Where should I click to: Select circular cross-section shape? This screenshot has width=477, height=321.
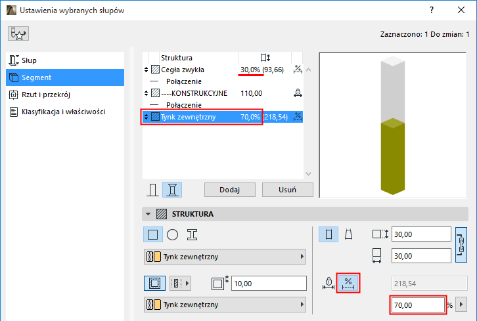pos(173,234)
